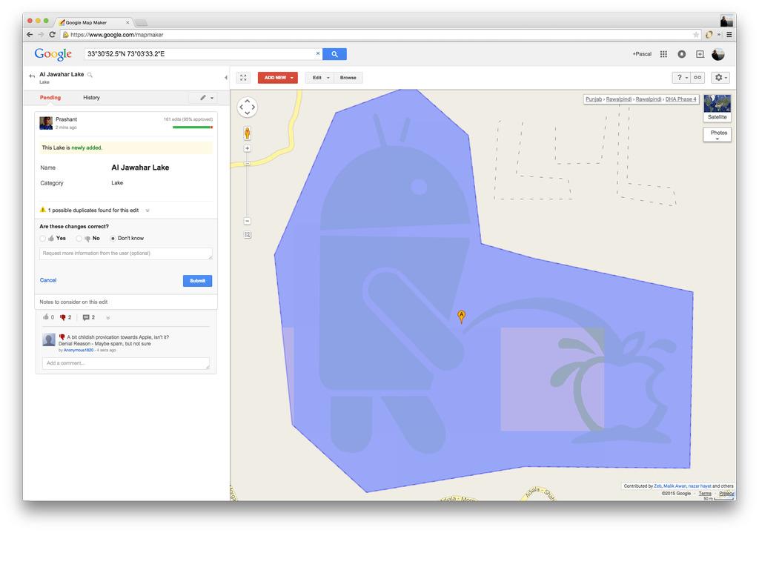Image resolution: width=759 pixels, height=570 pixels.
Task: Click 'Notes to consider on this edit'
Action: (x=73, y=302)
